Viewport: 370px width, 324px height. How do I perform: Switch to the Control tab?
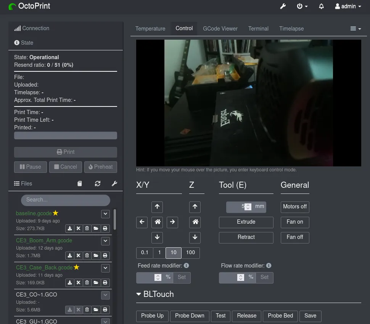184,28
